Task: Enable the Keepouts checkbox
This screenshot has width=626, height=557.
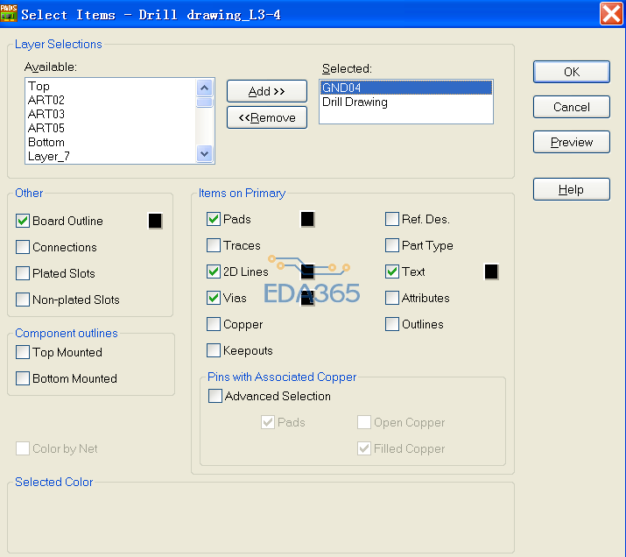Action: click(x=214, y=350)
